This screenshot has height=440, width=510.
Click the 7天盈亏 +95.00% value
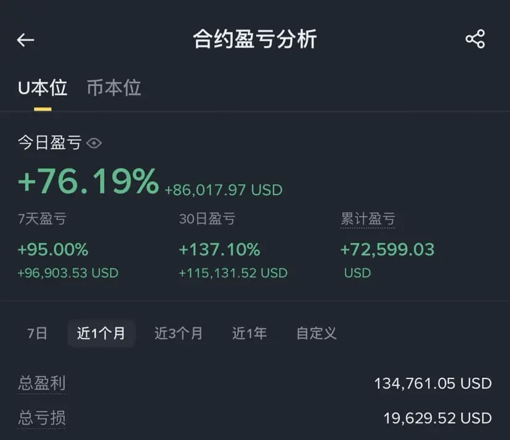point(53,250)
